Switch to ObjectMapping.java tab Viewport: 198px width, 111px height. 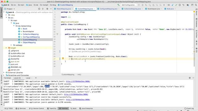(64, 9)
